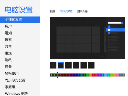This screenshot has height=96, width=128.
Task: Open the 通知 settings category
Action: 8,33
